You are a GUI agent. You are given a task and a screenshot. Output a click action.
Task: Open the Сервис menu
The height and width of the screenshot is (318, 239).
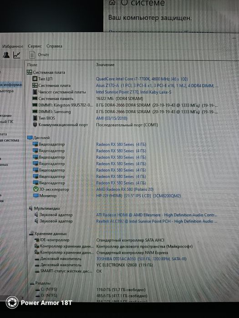coord(35,46)
